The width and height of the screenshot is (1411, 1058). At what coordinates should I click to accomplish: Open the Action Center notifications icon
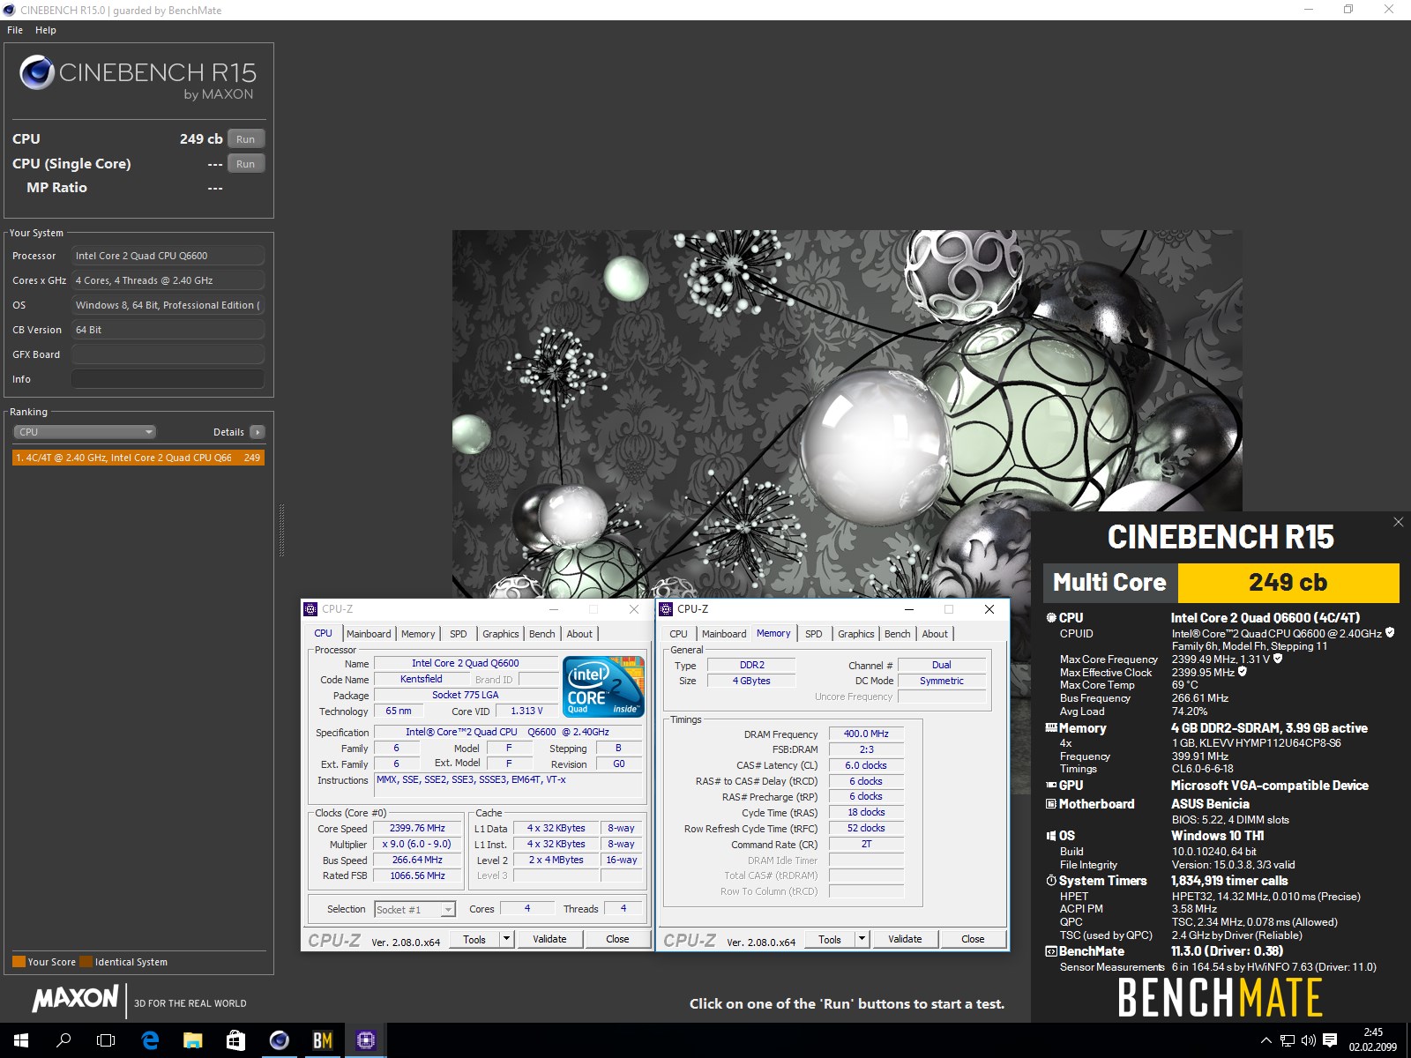point(1330,1040)
